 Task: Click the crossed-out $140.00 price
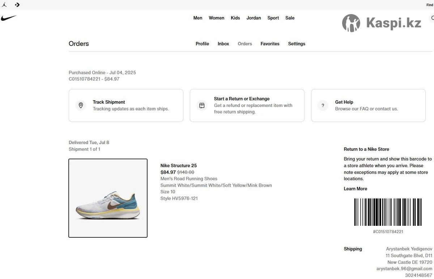pos(186,172)
